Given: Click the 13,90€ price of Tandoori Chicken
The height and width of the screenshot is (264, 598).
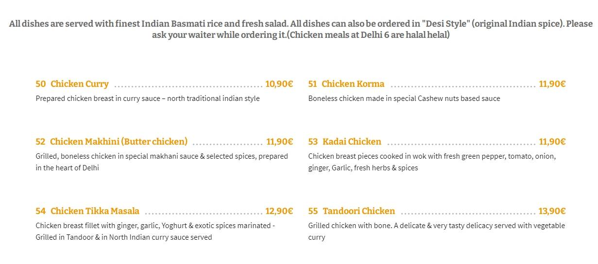Looking at the screenshot, I should pyautogui.click(x=552, y=211).
